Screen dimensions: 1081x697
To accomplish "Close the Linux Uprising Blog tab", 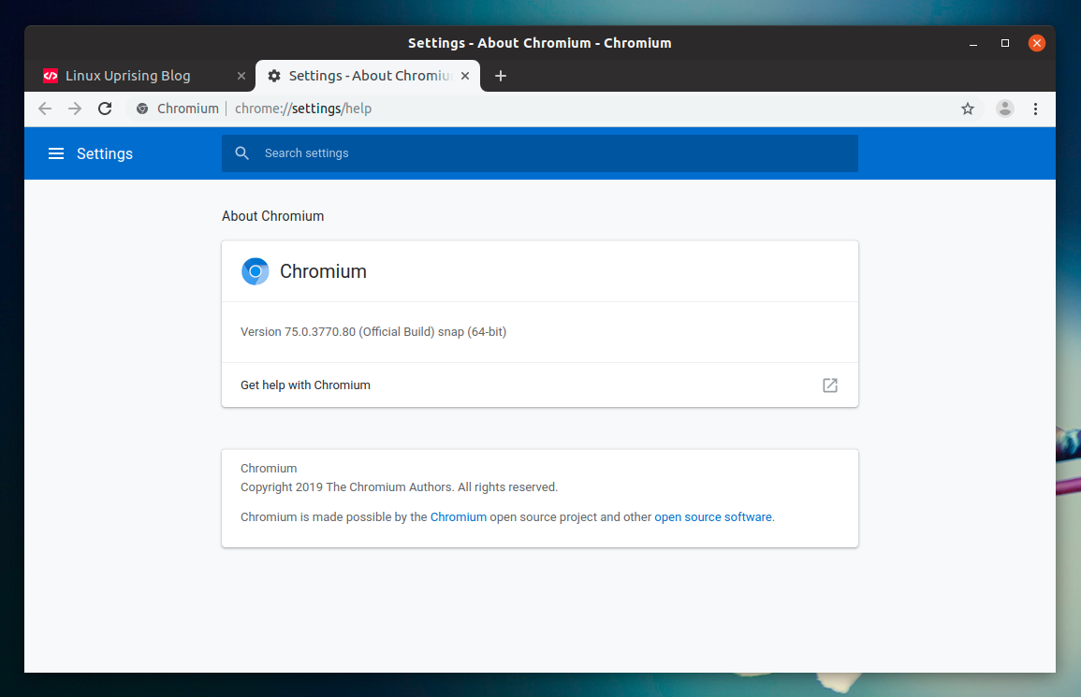I will coord(241,76).
